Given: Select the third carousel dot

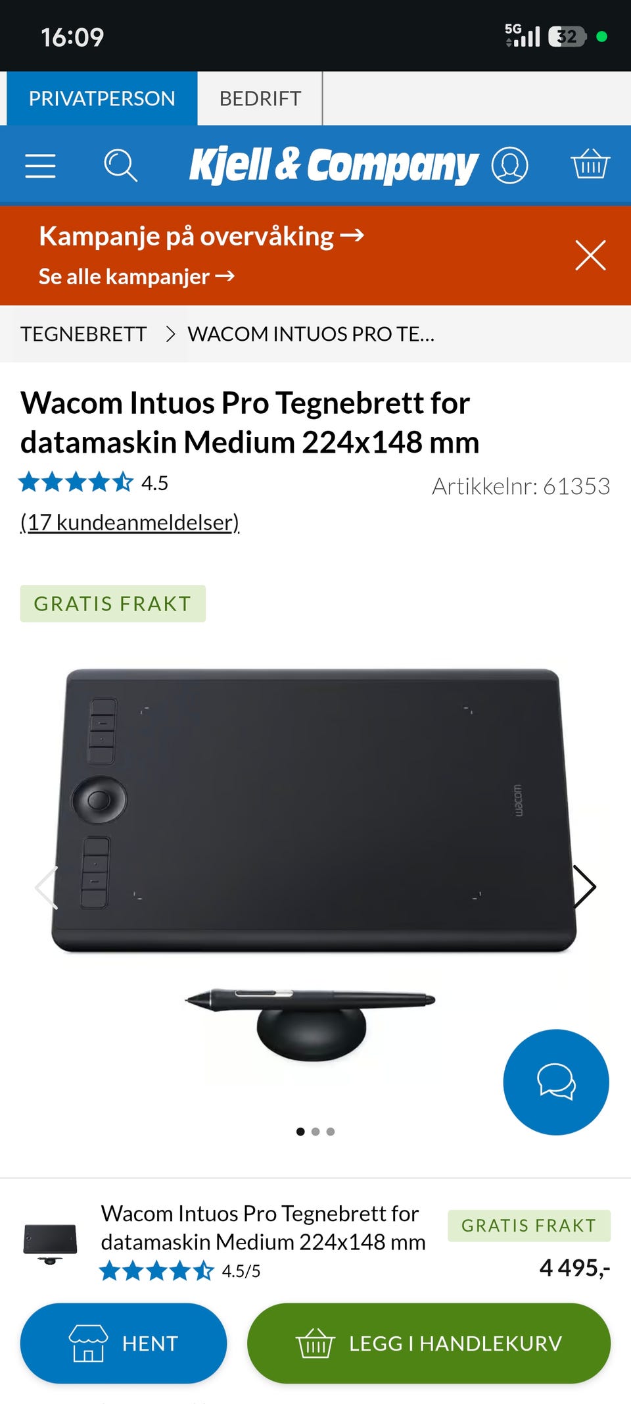Looking at the screenshot, I should pos(331,1132).
